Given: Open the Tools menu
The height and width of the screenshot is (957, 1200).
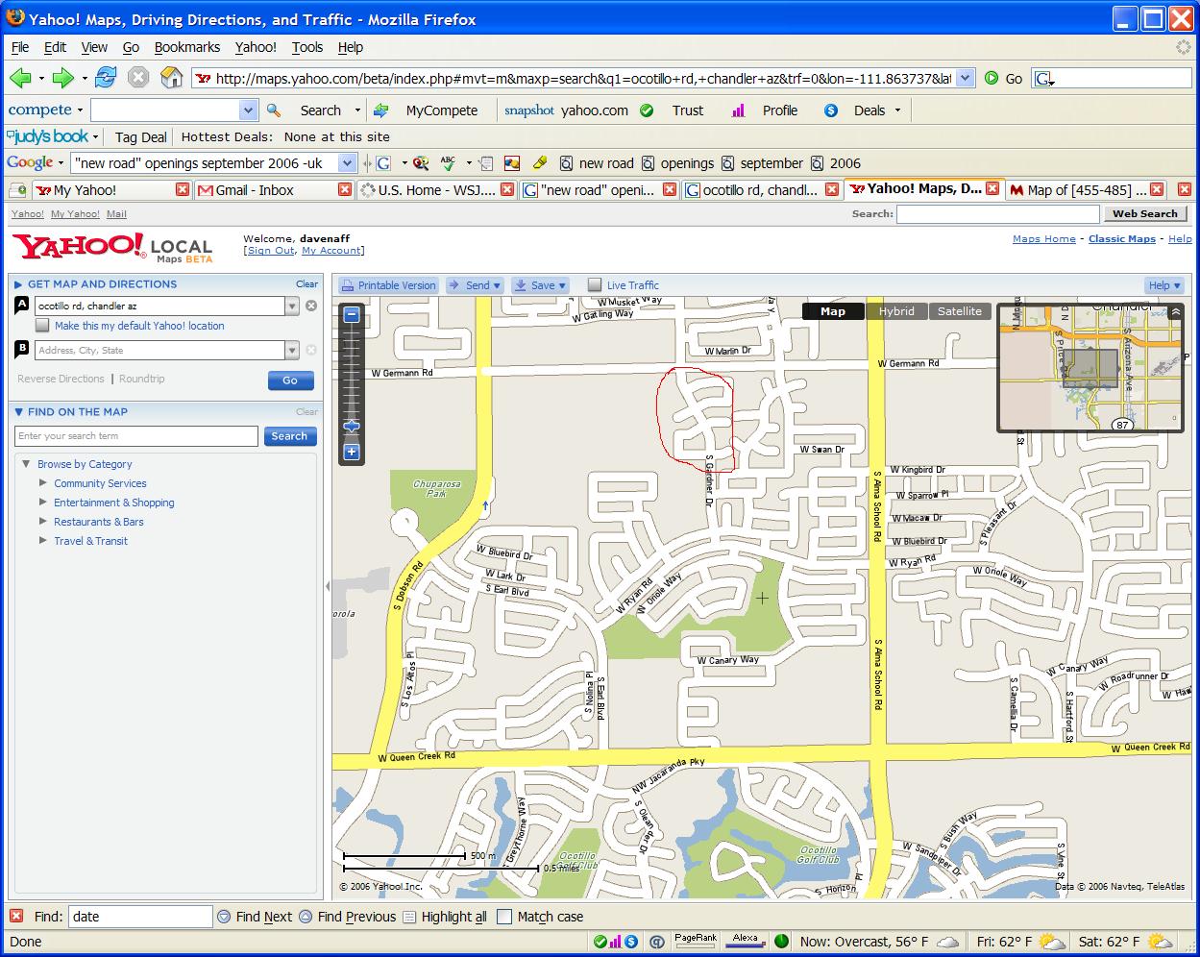Looking at the screenshot, I should pos(307,47).
